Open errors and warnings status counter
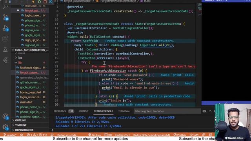Viewport: 251px width, 141px height. (37, 135)
